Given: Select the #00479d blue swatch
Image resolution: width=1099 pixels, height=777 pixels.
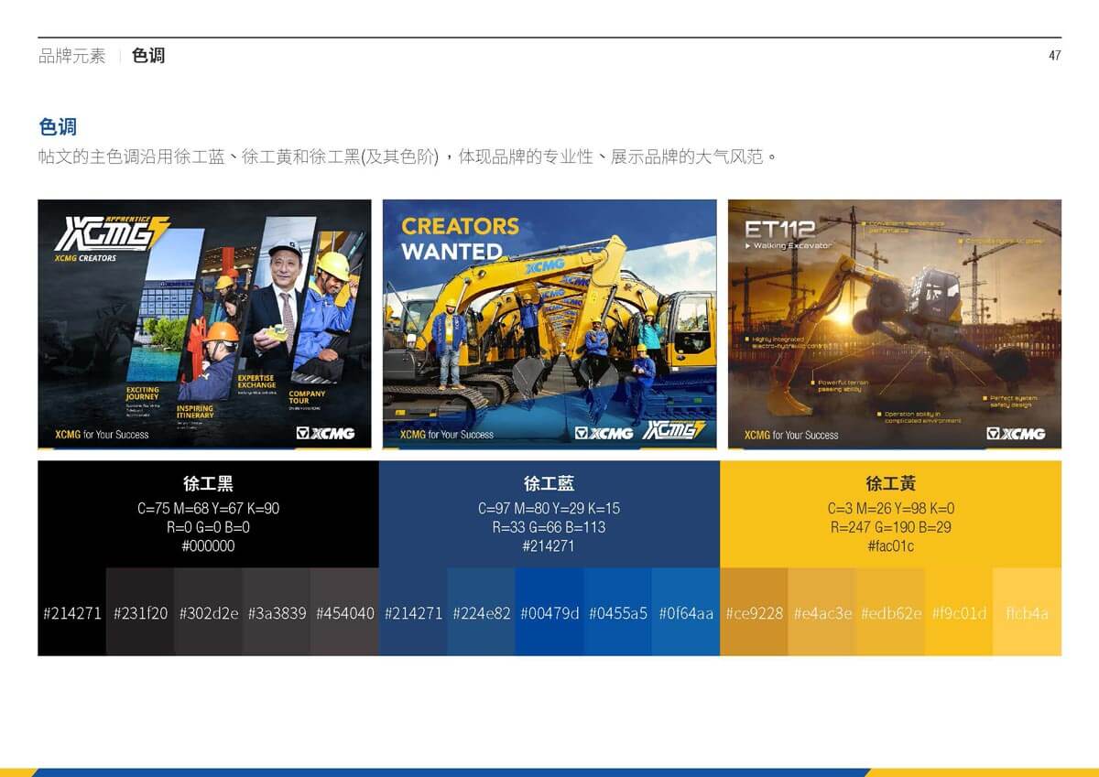Looking at the screenshot, I should [549, 612].
